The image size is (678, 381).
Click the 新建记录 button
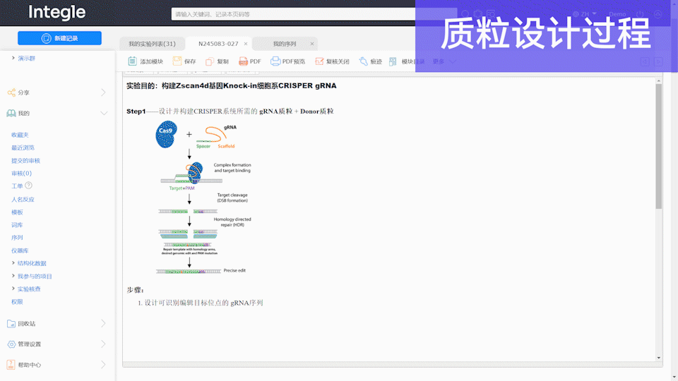click(59, 38)
